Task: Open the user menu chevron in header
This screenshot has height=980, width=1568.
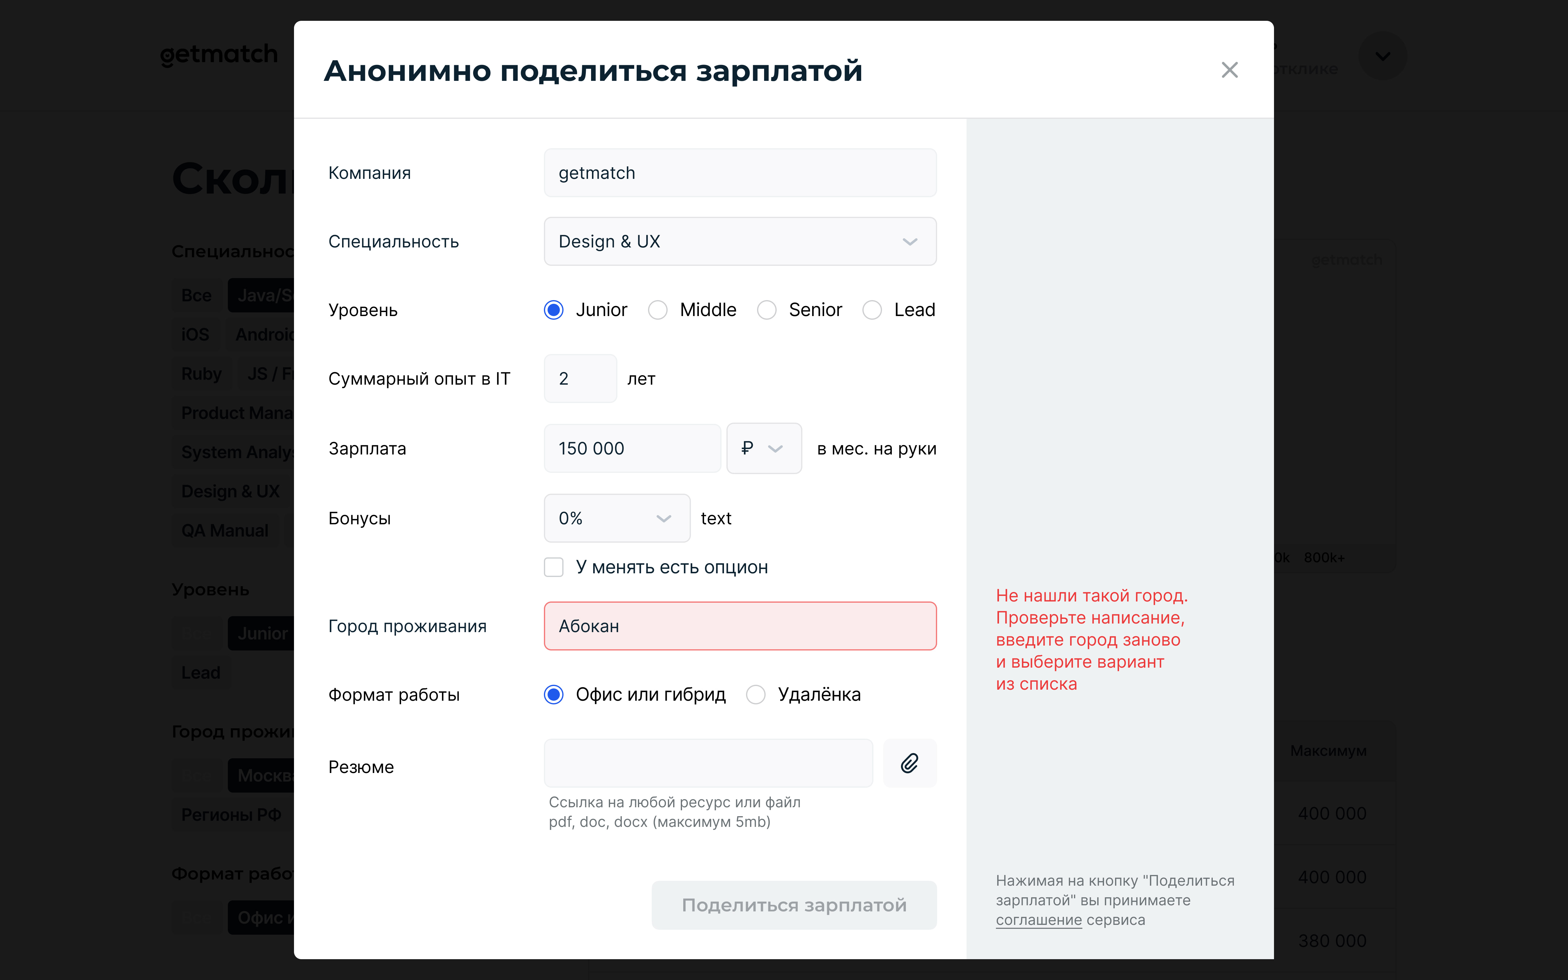Action: tap(1382, 56)
